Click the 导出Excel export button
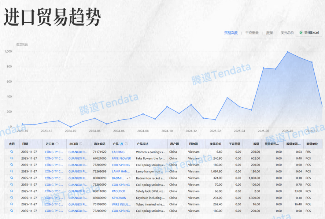The width and height of the screenshot is (325, 219). 310,33
